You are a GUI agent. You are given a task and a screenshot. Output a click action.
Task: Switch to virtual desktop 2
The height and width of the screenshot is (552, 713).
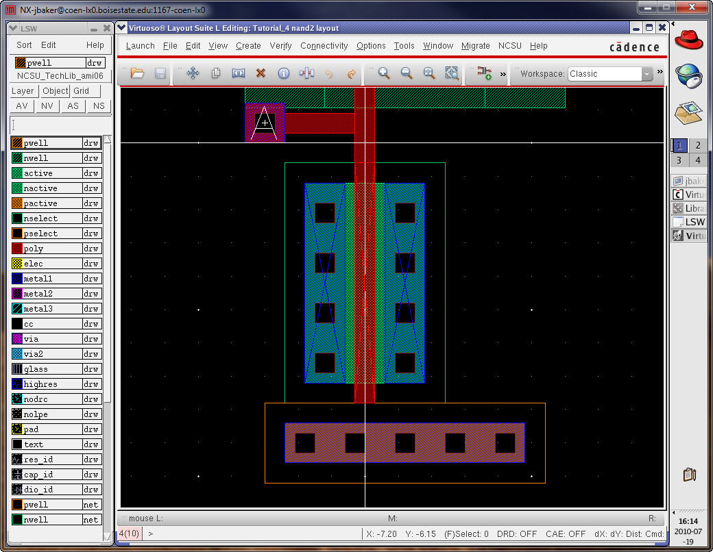pyautogui.click(x=697, y=145)
